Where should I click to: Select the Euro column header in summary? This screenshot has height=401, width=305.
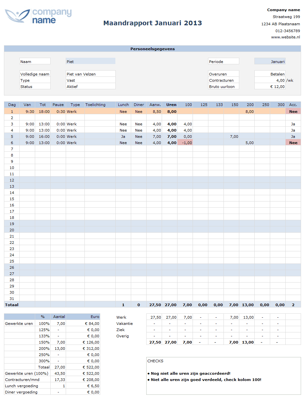pyautogui.click(x=83, y=317)
